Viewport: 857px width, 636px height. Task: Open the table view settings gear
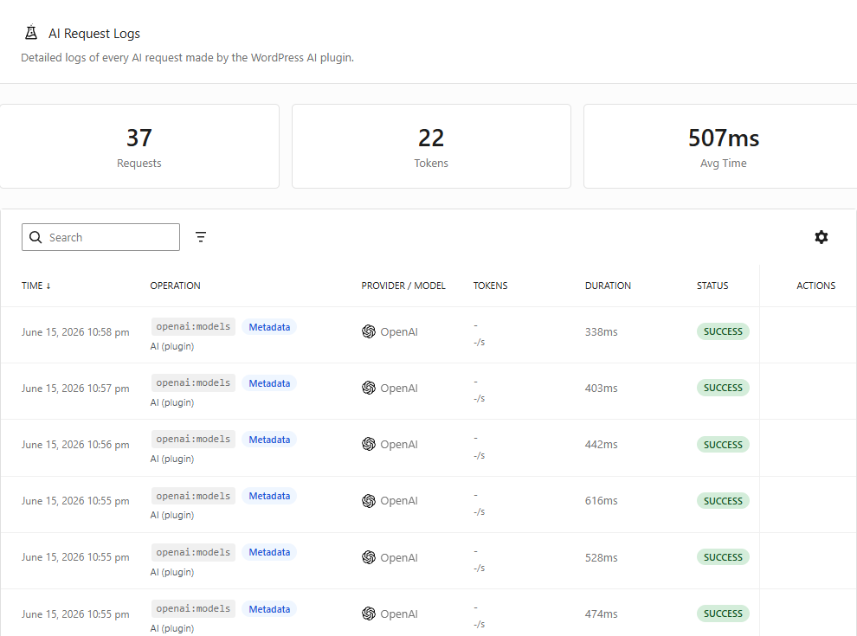coord(821,237)
